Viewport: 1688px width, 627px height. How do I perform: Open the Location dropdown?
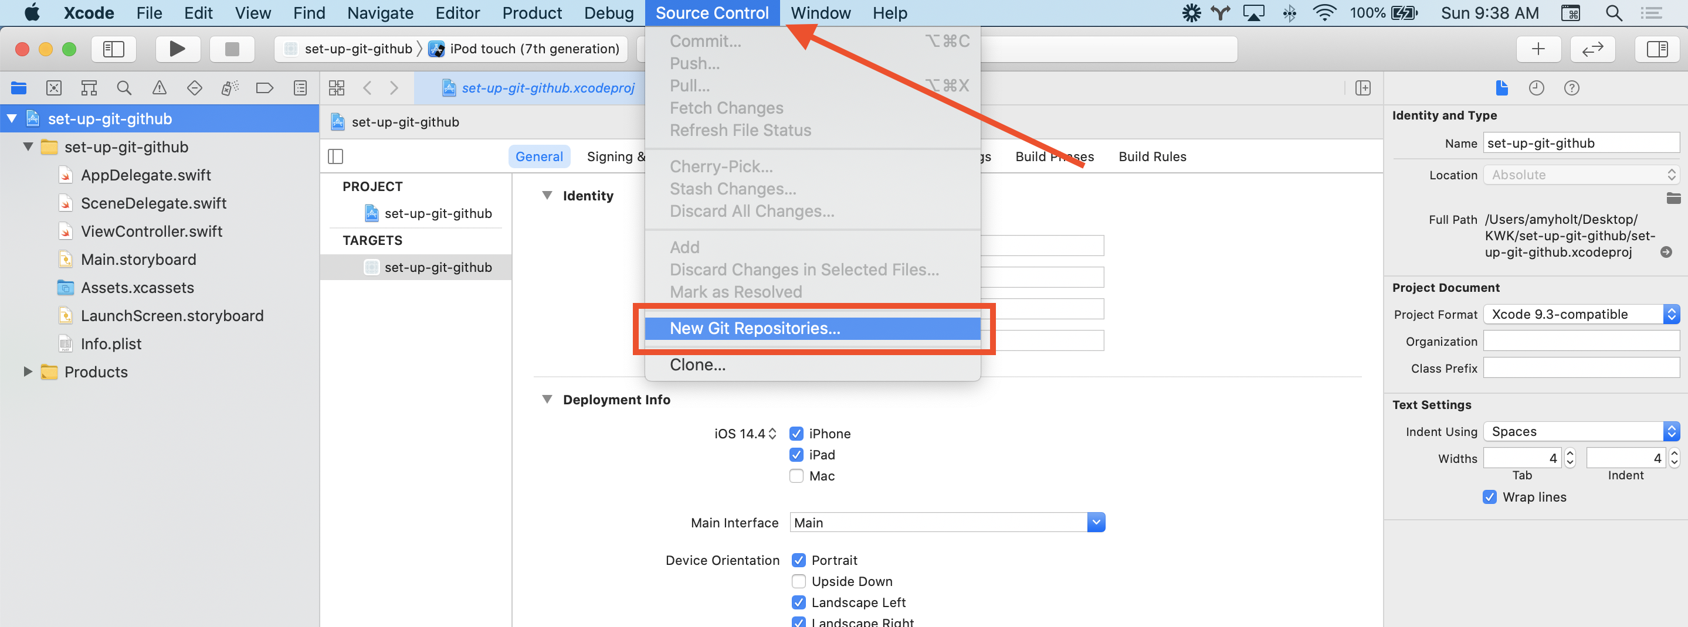tap(1582, 175)
